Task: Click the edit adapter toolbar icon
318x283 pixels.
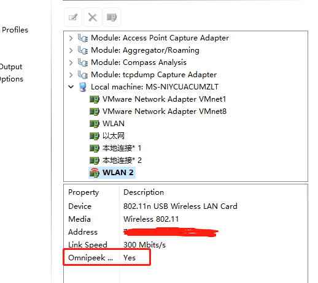Action: pyautogui.click(x=73, y=17)
